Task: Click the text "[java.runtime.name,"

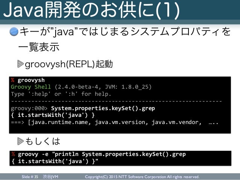Action: (x=59, y=123)
